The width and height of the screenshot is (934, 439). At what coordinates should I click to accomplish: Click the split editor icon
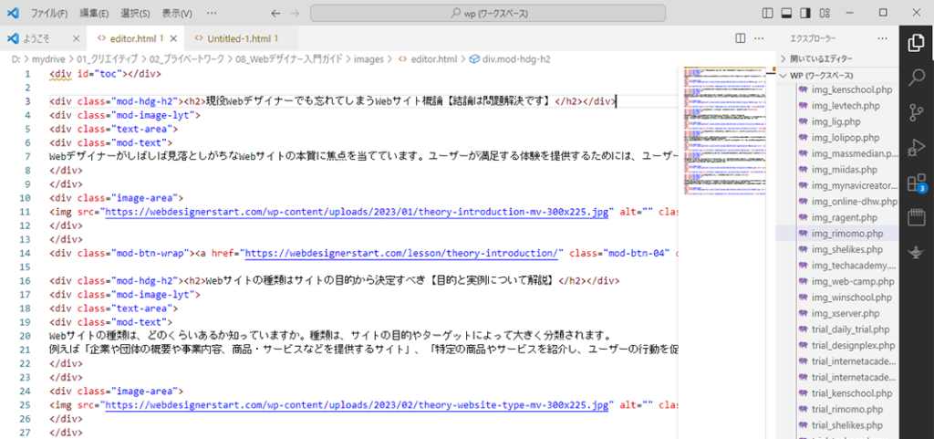741,38
